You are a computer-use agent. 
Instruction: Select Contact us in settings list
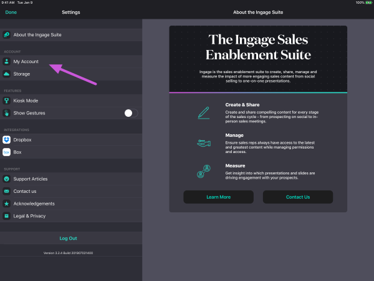[x=71, y=191]
